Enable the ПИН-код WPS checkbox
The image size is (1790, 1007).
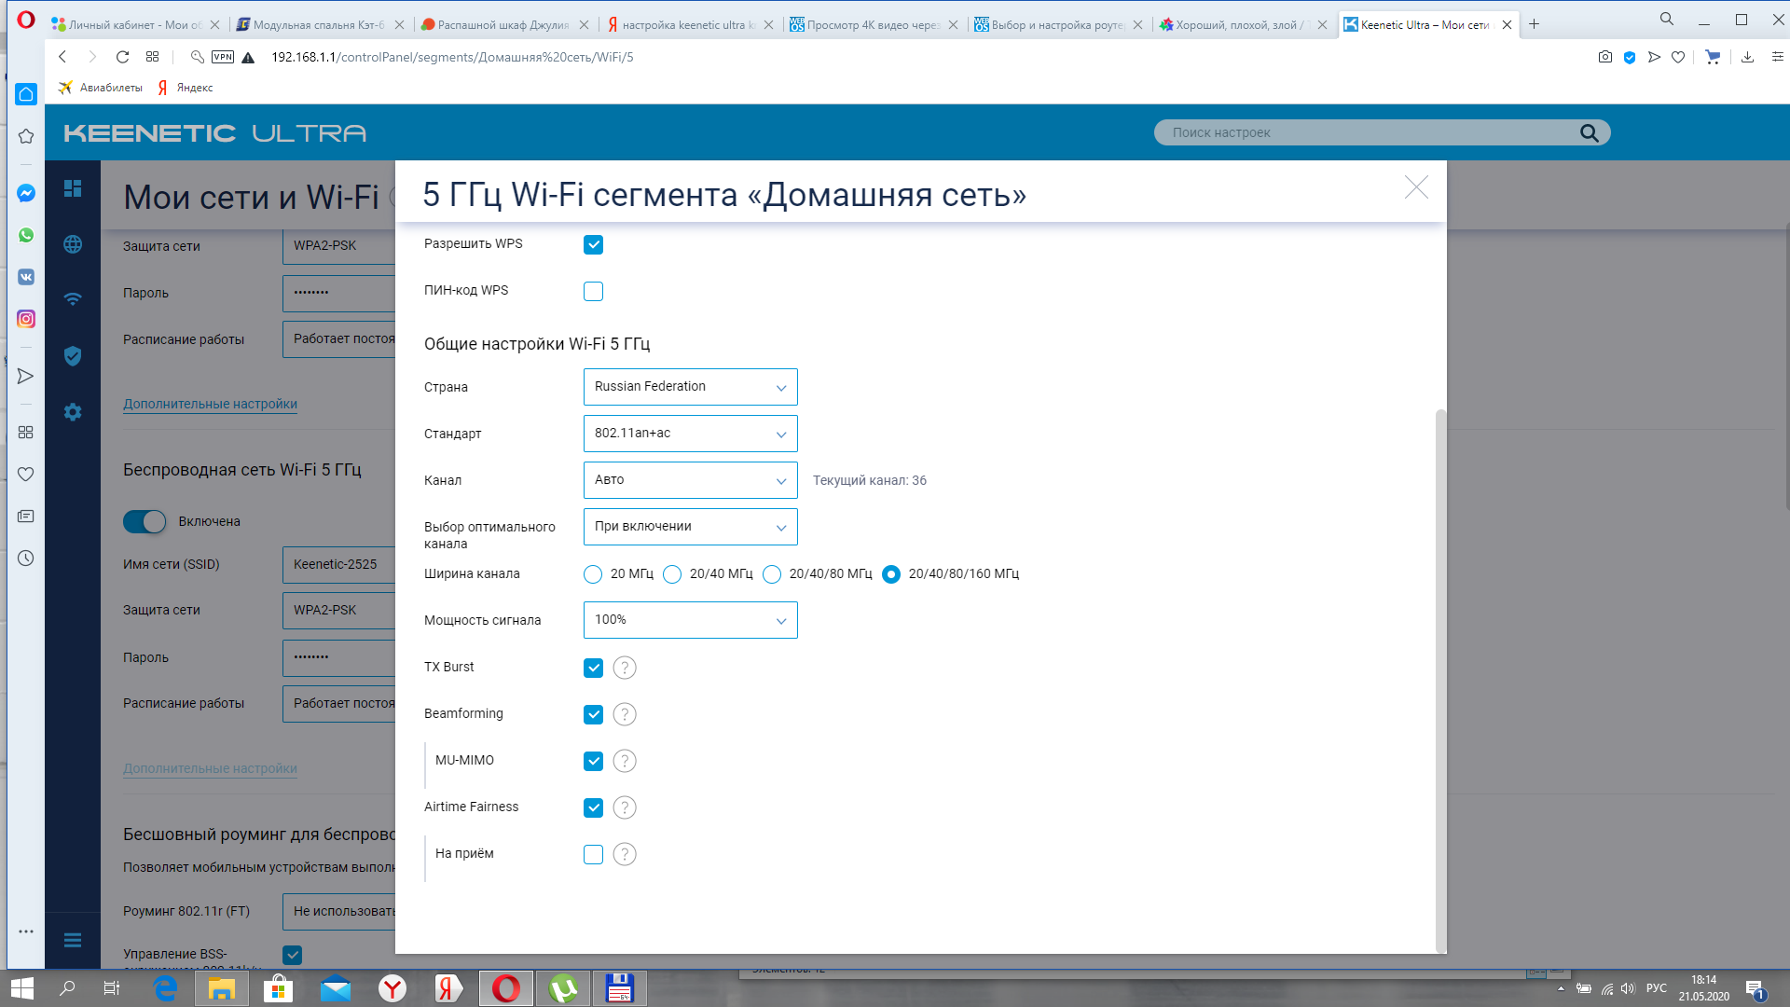[593, 291]
